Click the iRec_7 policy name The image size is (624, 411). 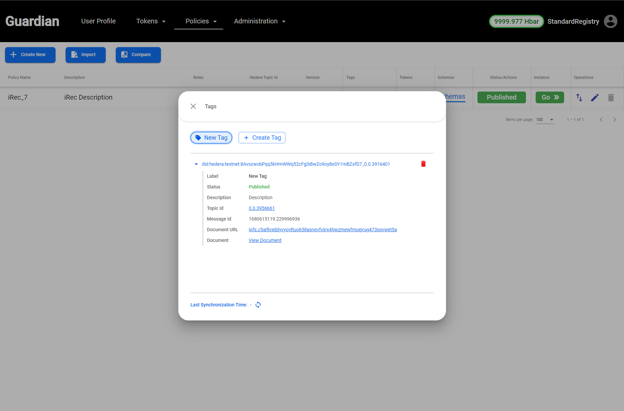[x=18, y=97]
